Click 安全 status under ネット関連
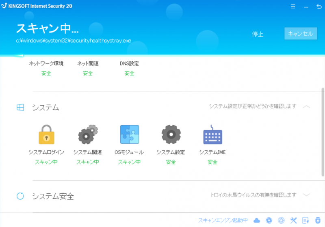The height and width of the screenshot is (227, 325). (88, 74)
